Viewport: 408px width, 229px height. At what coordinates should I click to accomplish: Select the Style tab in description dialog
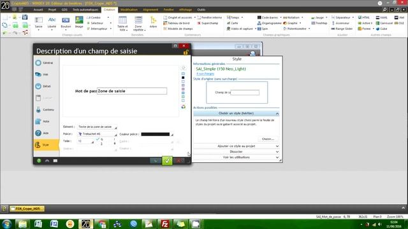[x=46, y=144]
